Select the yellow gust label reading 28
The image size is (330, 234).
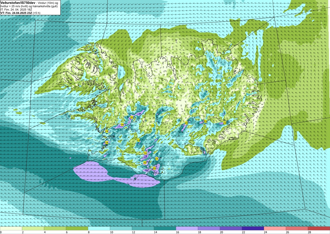pos(186,123)
